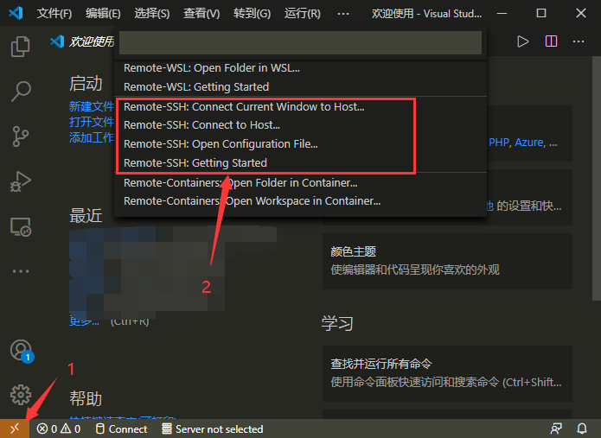This screenshot has height=438, width=601.
Task: Click the VS Code logo in title bar
Action: [16, 14]
